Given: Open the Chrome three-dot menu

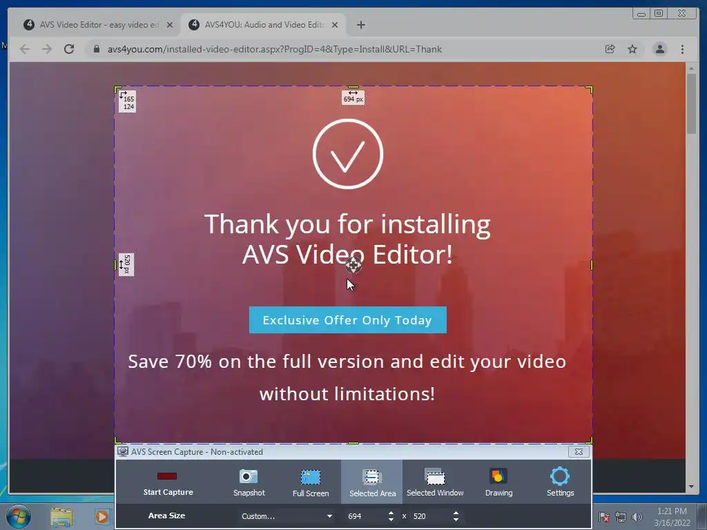Looking at the screenshot, I should [x=682, y=49].
